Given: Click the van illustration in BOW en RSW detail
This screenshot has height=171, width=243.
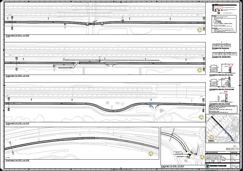Looking at the screenshot, I should tap(214, 69).
